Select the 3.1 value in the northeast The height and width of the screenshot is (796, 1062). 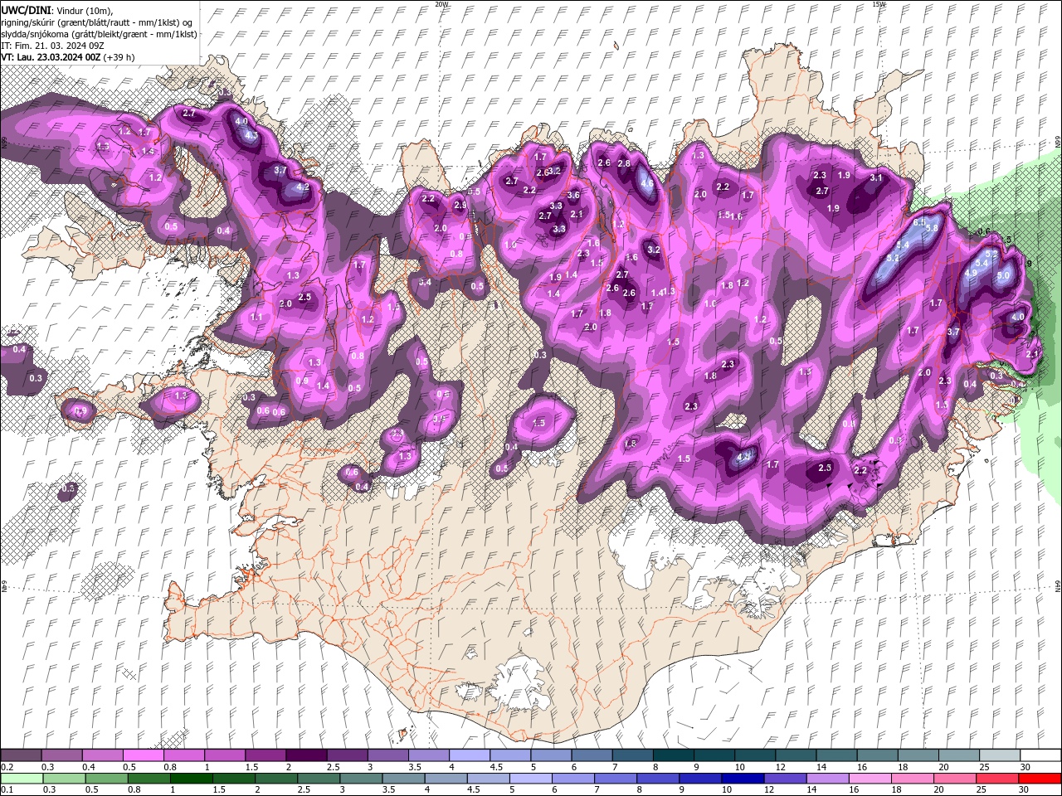(x=875, y=177)
